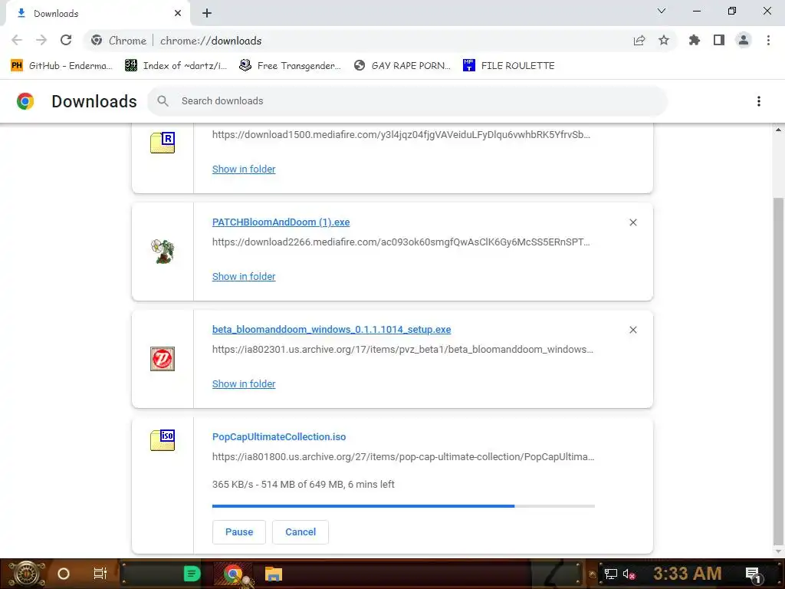Open the FILE ROULETTE bookmark
This screenshot has height=589, width=785.
click(x=509, y=66)
